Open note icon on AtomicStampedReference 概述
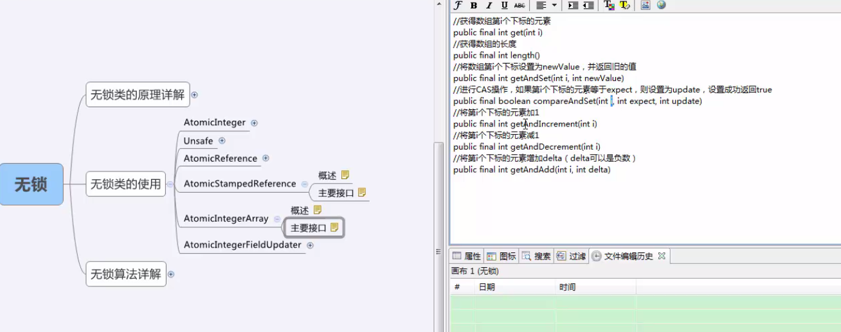This screenshot has width=841, height=332. point(345,175)
